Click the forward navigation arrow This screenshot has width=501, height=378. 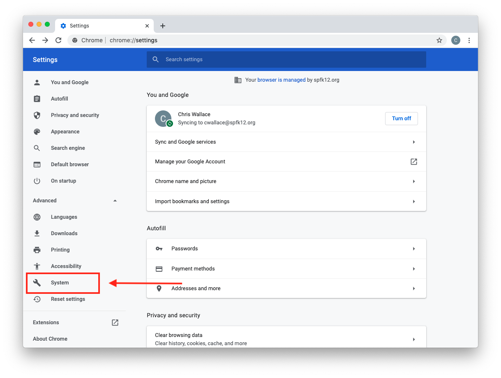point(45,40)
